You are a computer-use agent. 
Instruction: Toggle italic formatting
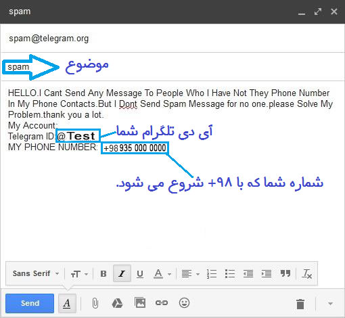pyautogui.click(x=122, y=273)
